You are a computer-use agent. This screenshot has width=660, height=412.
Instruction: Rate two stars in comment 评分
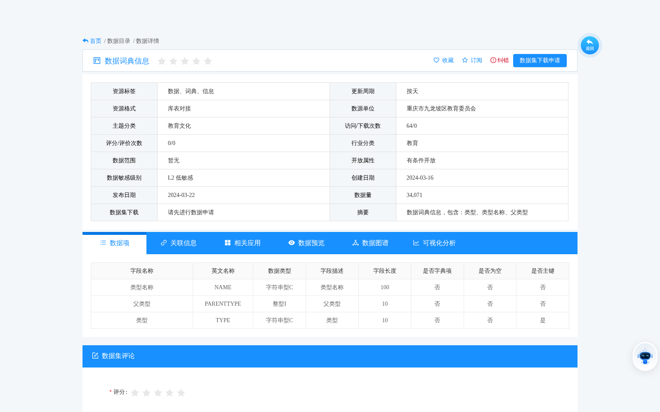[146, 393]
